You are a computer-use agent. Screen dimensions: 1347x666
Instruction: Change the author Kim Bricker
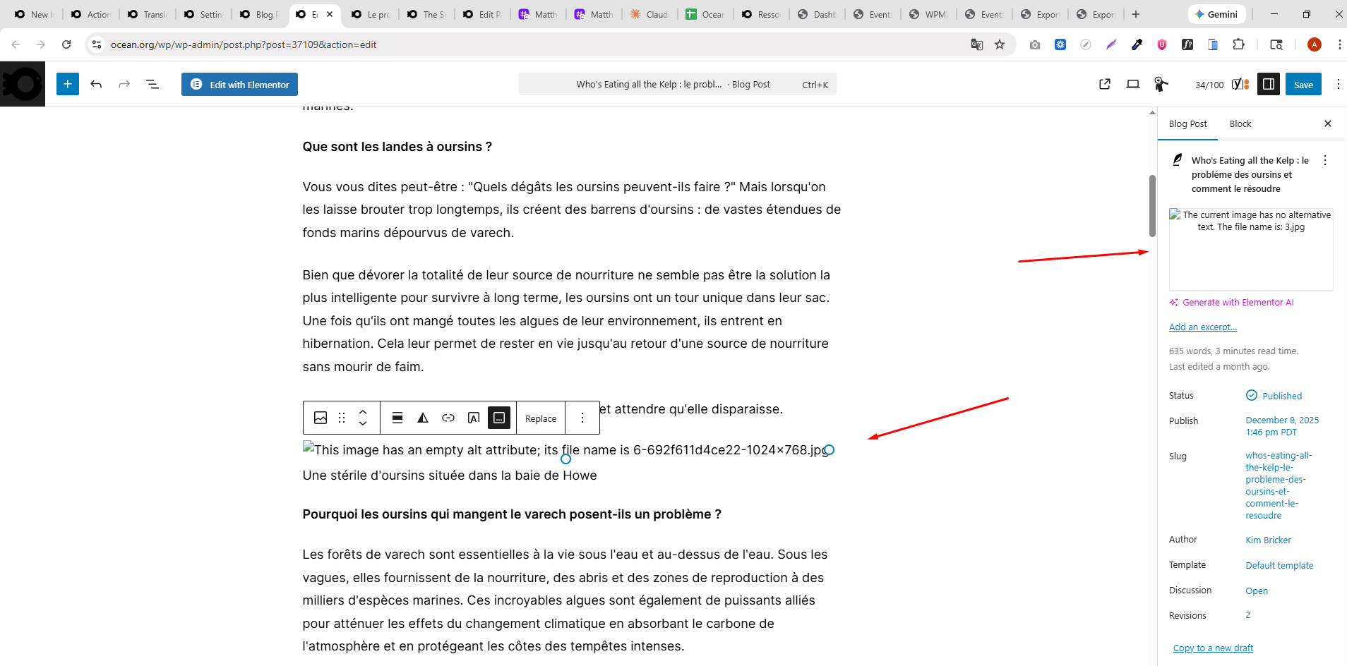[1268, 540]
